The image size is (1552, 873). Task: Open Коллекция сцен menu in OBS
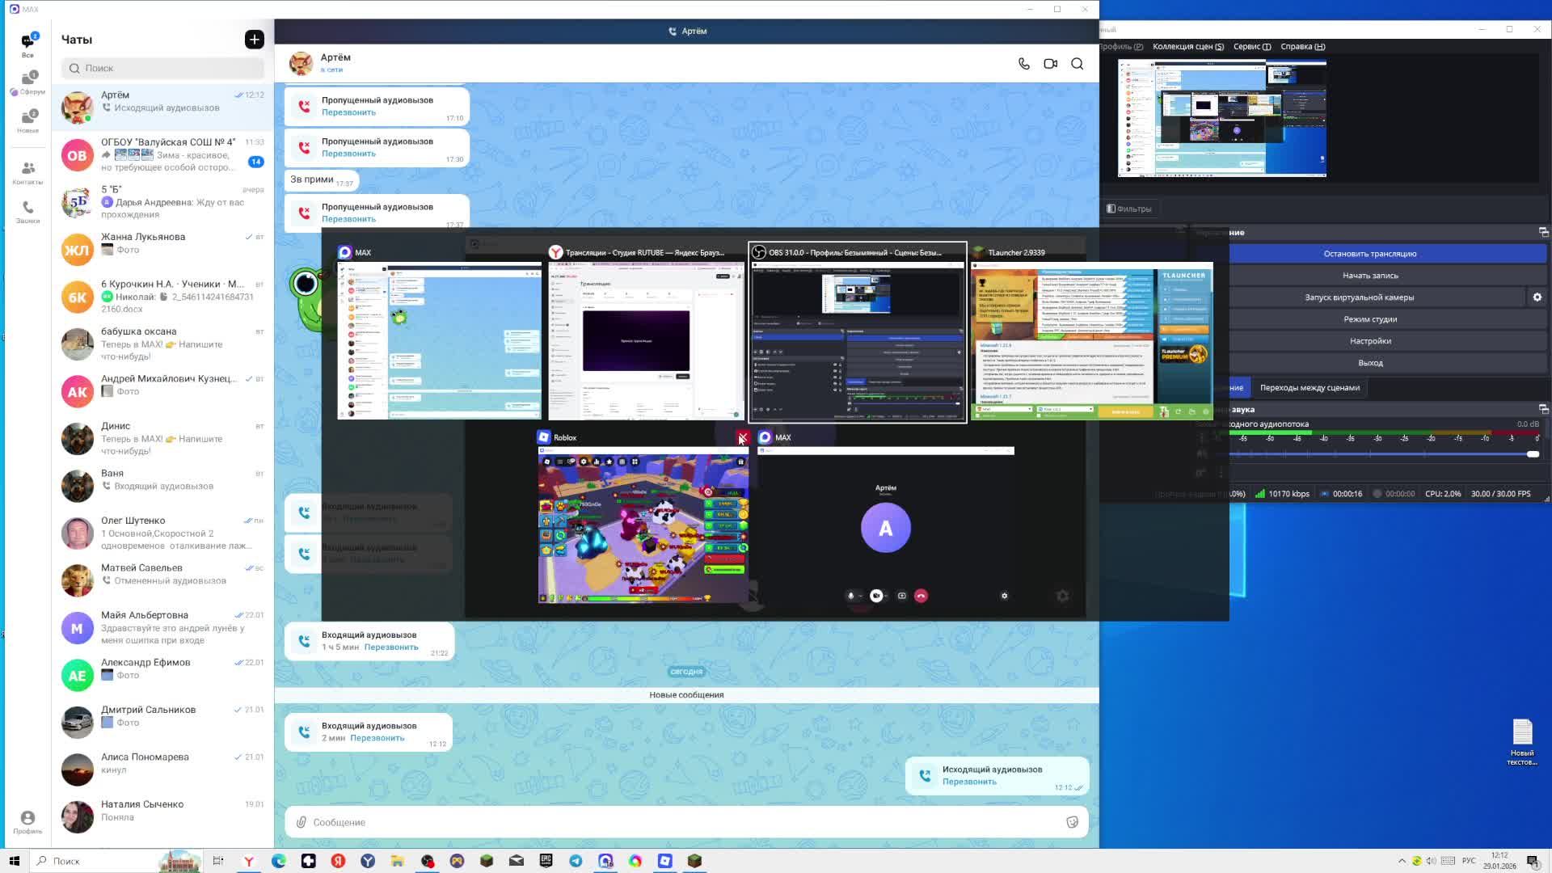[1187, 46]
